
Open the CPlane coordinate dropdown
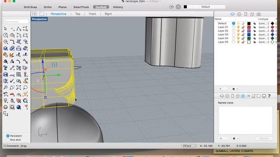coord(189,146)
